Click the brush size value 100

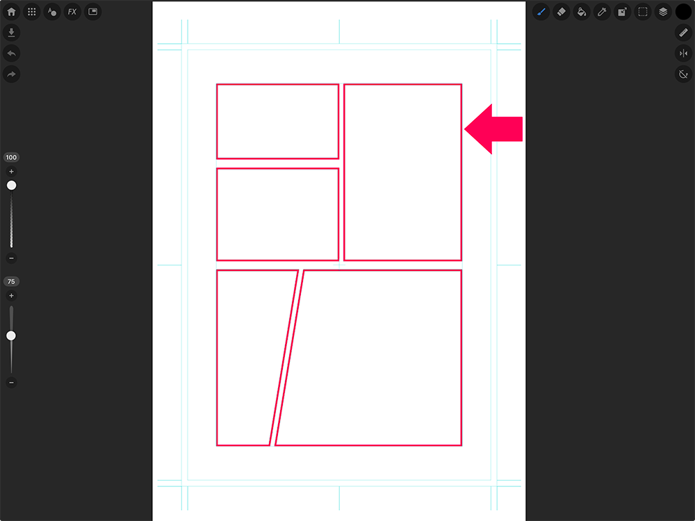pos(11,158)
